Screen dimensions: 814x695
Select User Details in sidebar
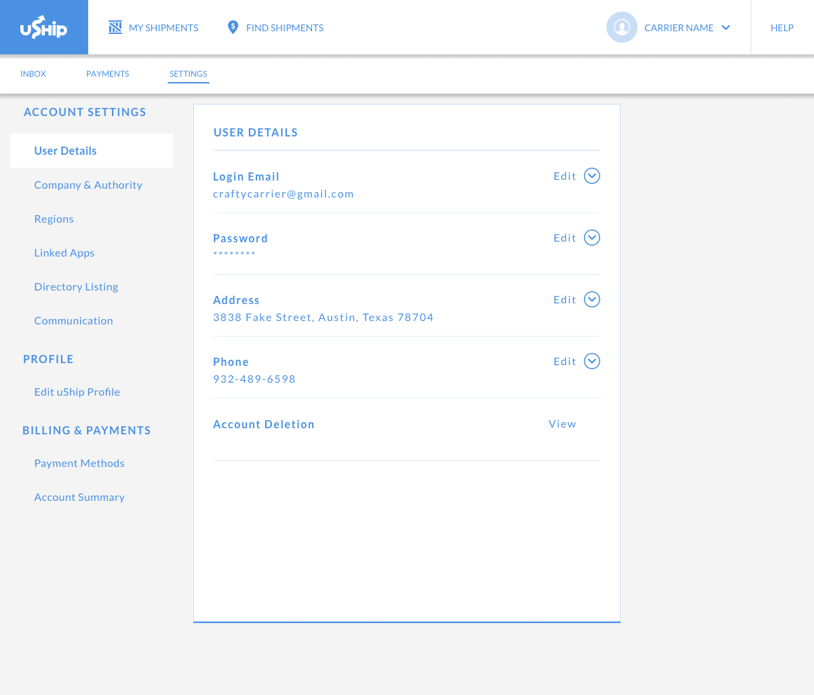(x=92, y=151)
